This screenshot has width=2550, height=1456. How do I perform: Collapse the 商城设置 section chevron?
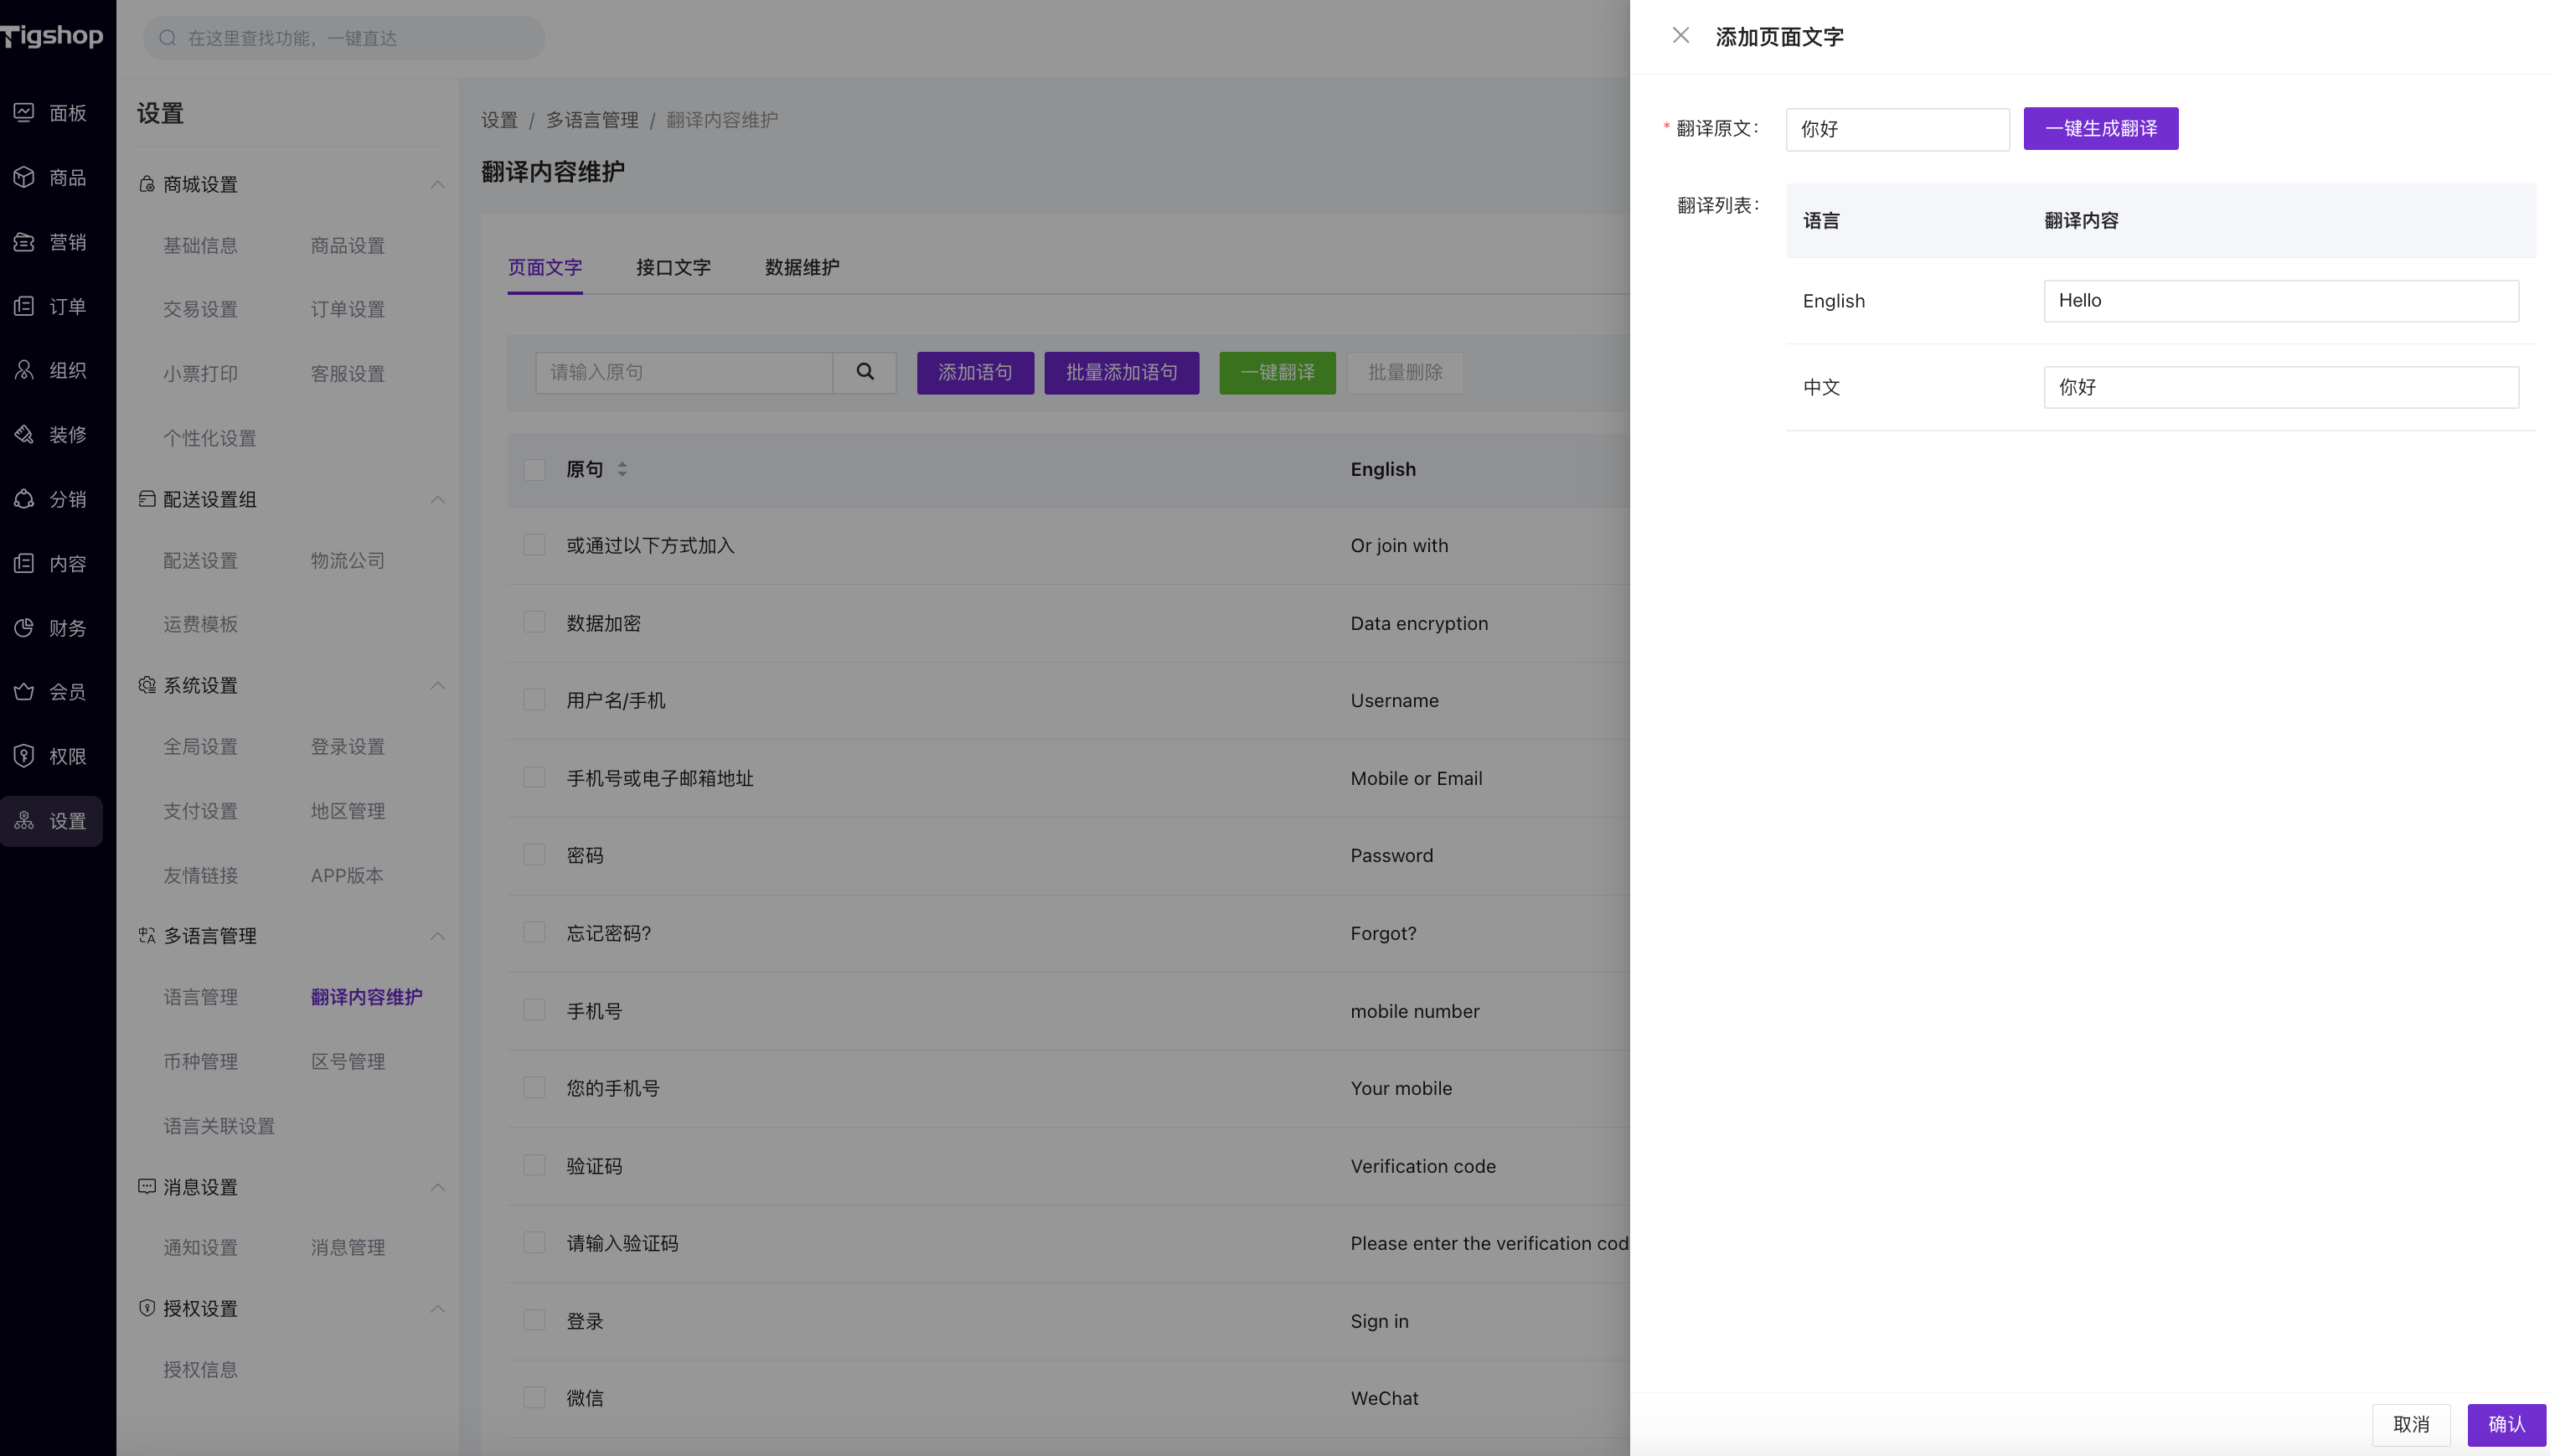[x=437, y=185]
